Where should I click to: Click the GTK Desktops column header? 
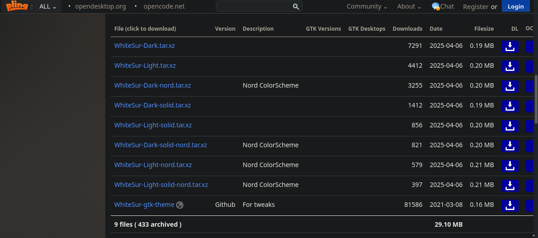[367, 29]
